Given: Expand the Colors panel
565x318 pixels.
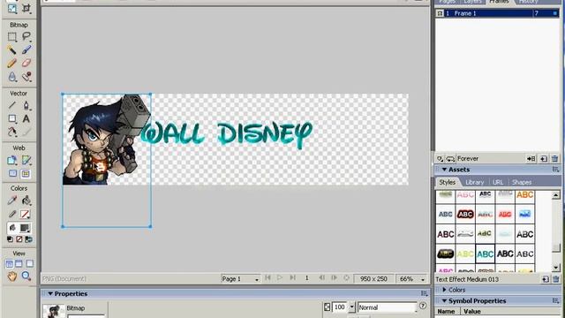Looking at the screenshot, I should click(x=444, y=290).
